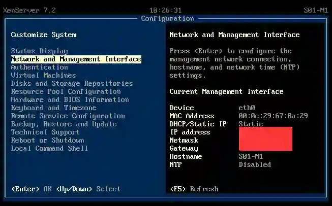The height and width of the screenshot is (206, 332).
Task: Open Backup, Restore and Update
Action: (64, 124)
